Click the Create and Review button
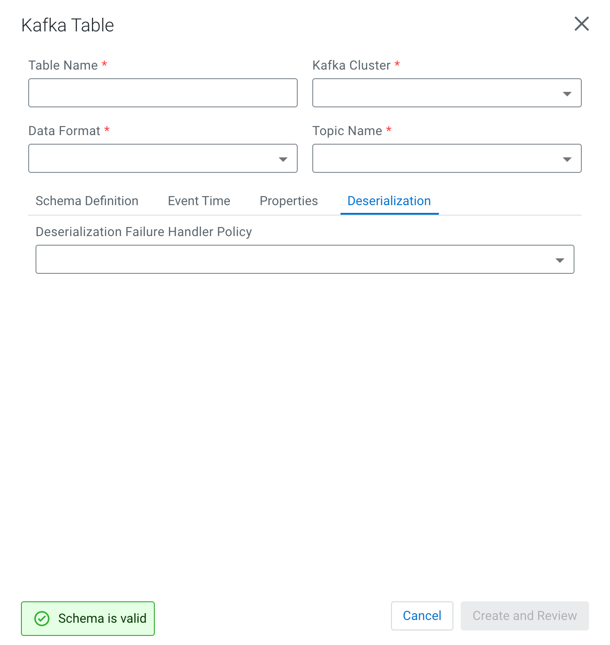This screenshot has height=645, width=610. point(525,616)
